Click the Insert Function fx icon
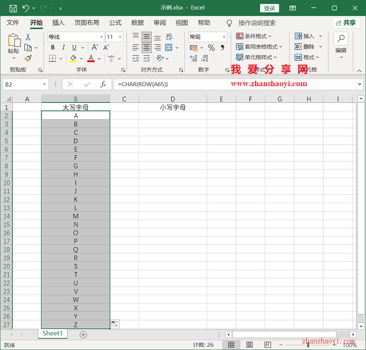The image size is (366, 350). point(103,85)
